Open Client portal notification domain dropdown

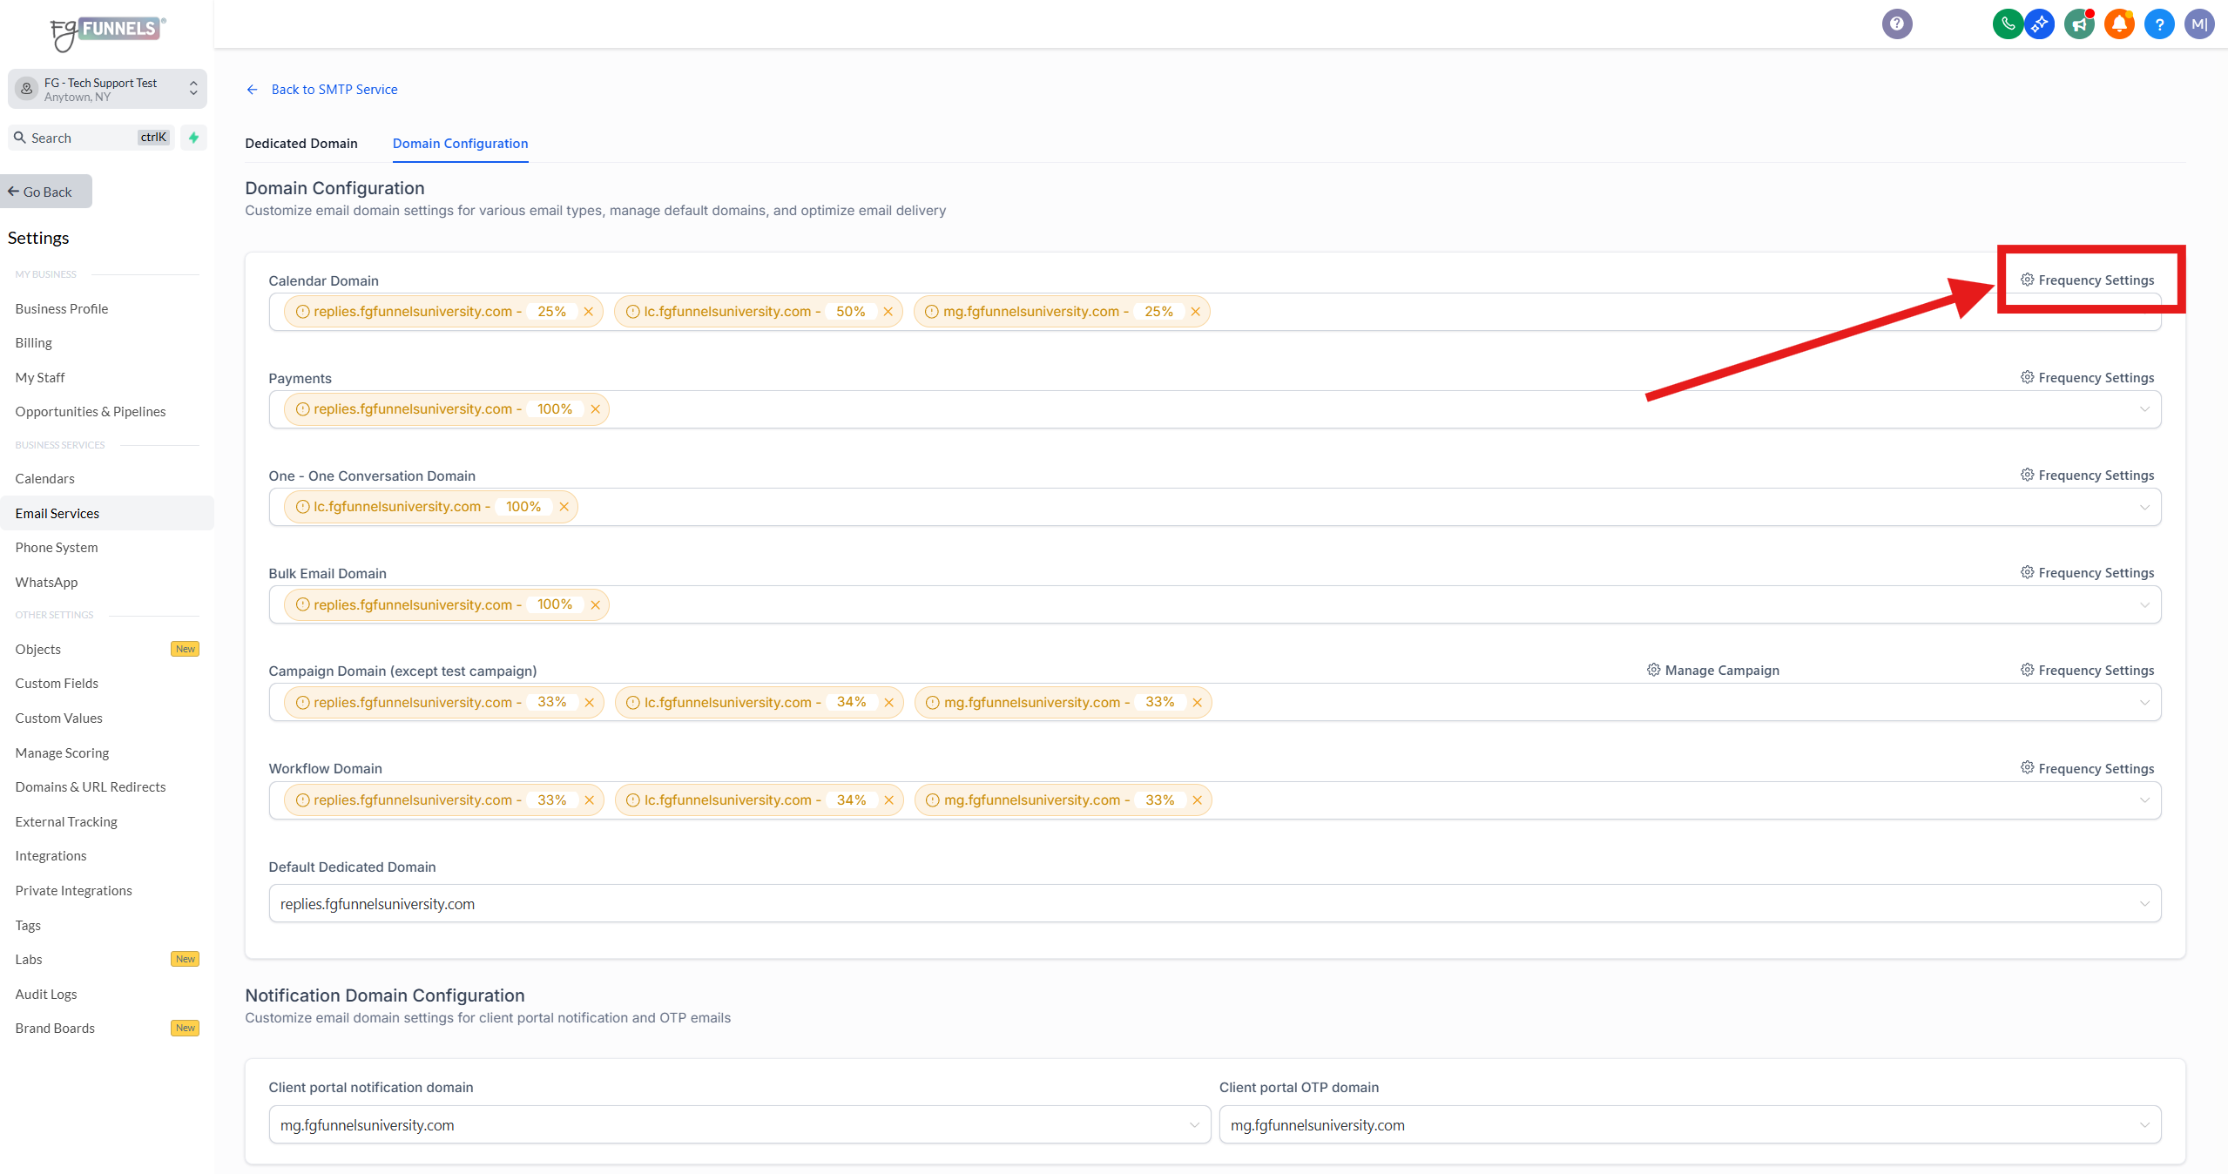pyautogui.click(x=1193, y=1125)
